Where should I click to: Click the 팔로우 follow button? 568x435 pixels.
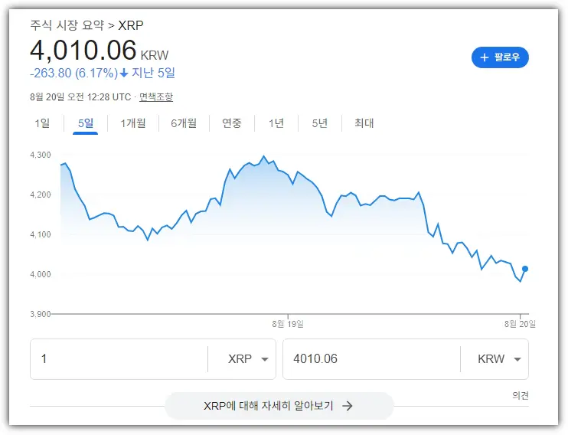[500, 57]
